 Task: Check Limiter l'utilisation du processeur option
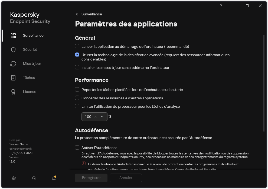pyautogui.click(x=77, y=106)
